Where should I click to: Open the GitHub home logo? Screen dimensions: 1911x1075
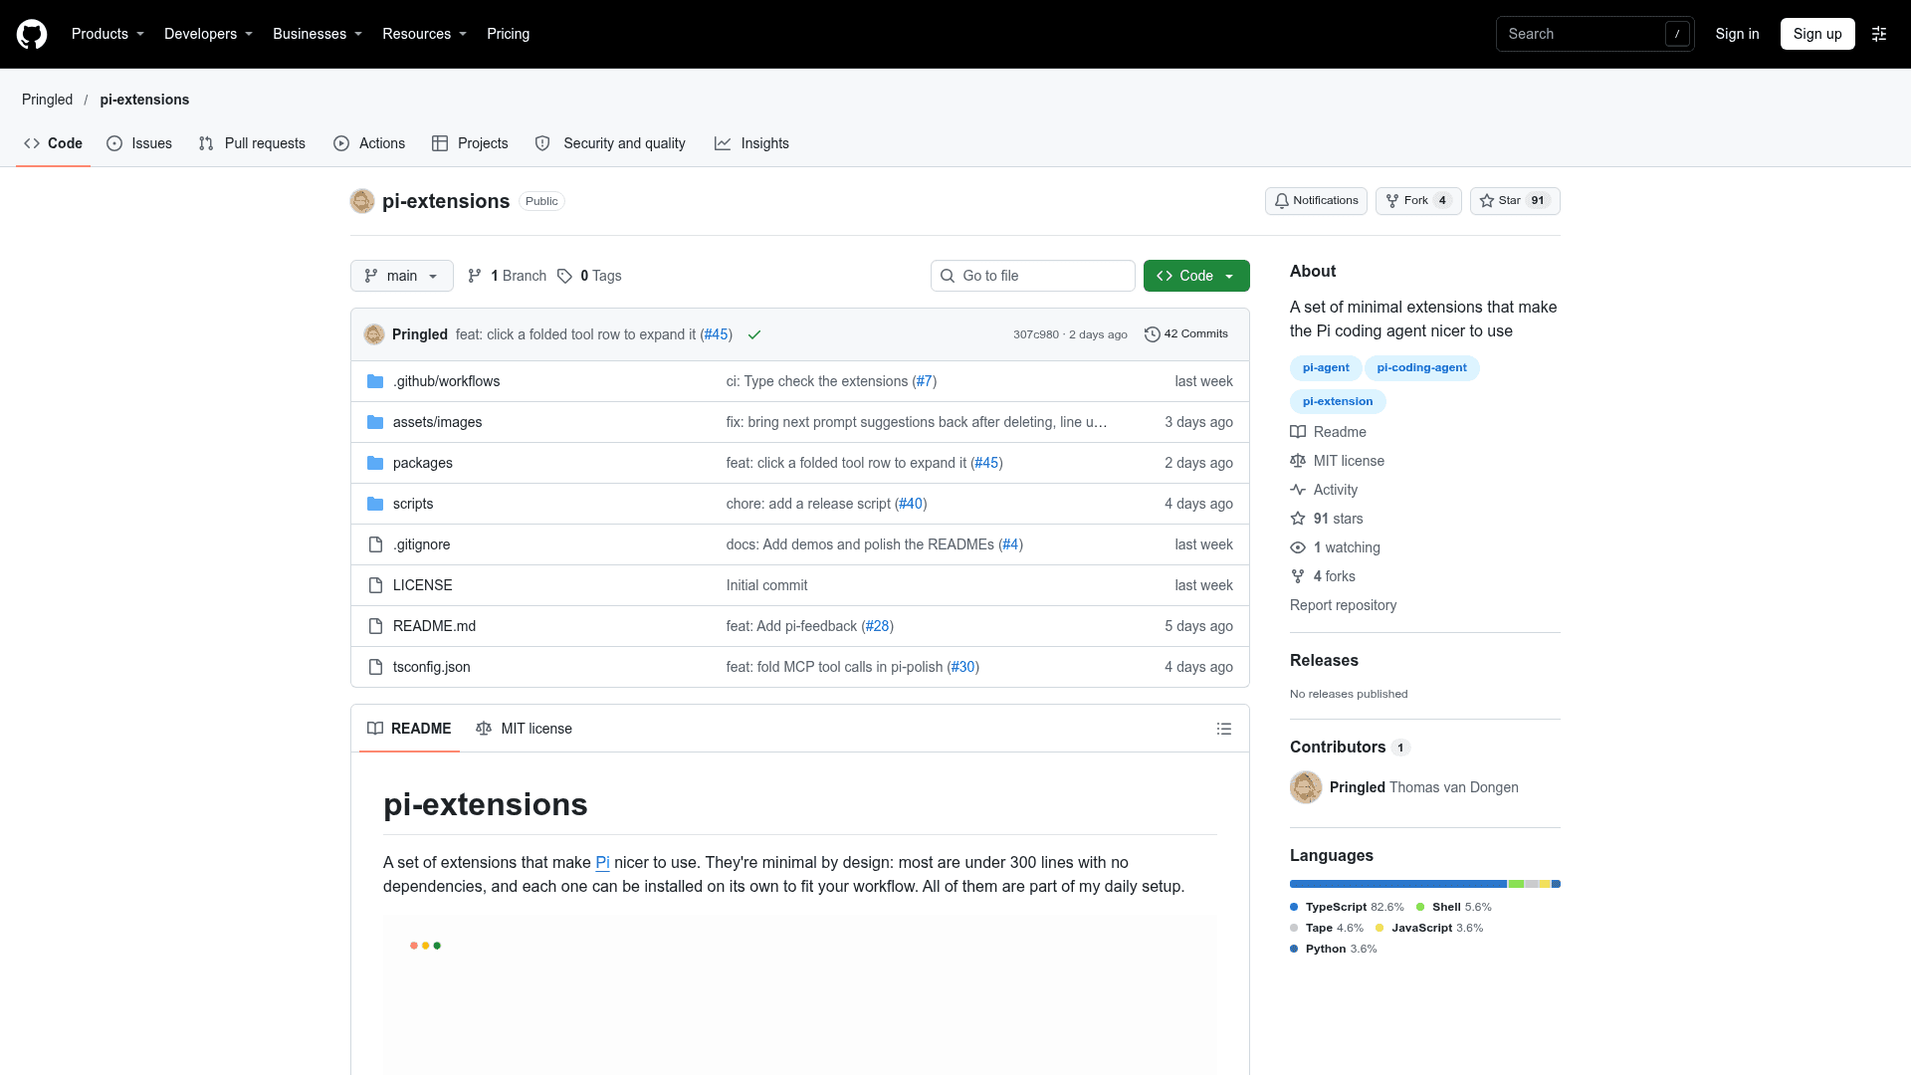coord(32,34)
